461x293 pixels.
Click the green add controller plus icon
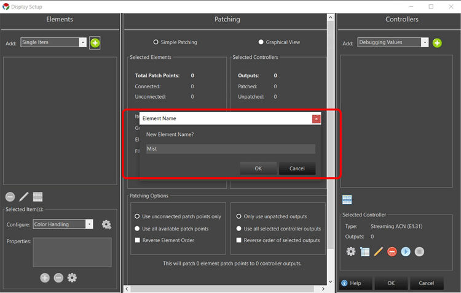coord(436,43)
